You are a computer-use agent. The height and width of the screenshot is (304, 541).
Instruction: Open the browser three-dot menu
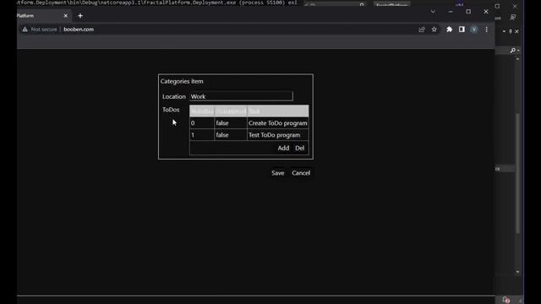point(487,30)
